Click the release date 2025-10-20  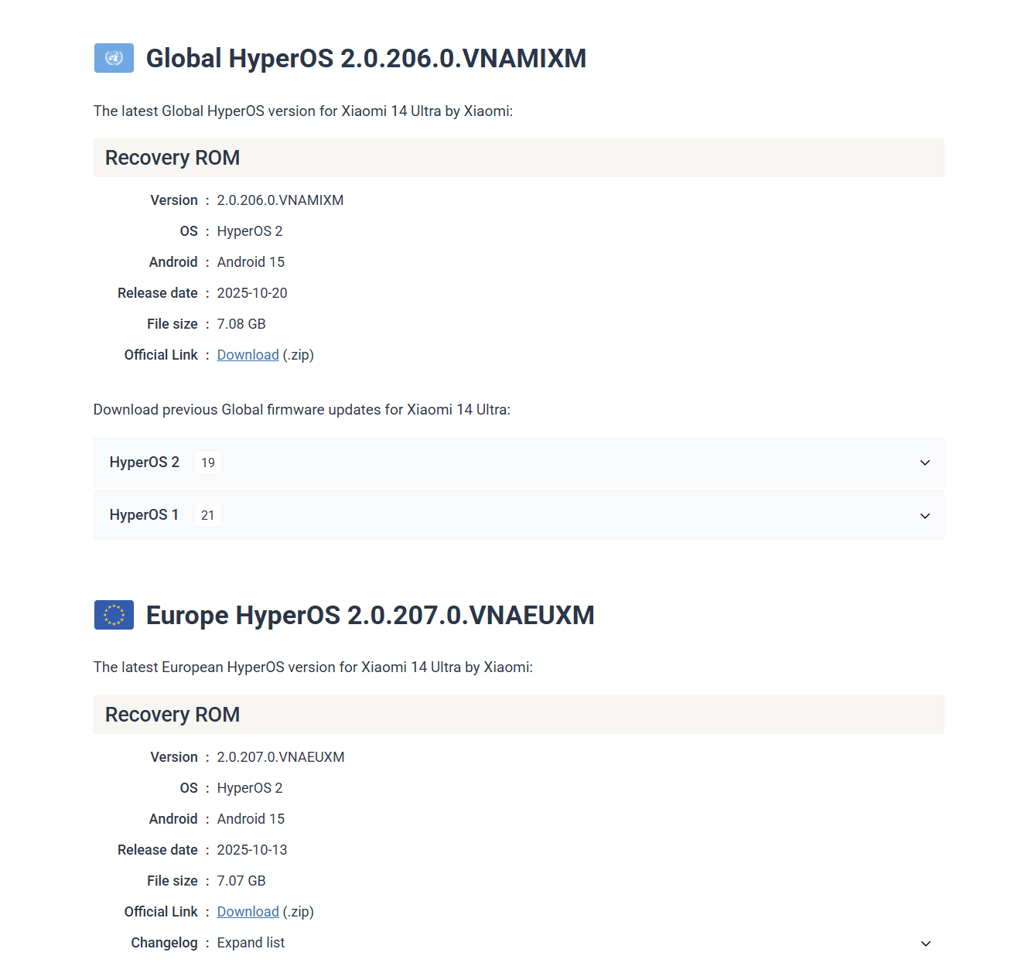pos(252,293)
